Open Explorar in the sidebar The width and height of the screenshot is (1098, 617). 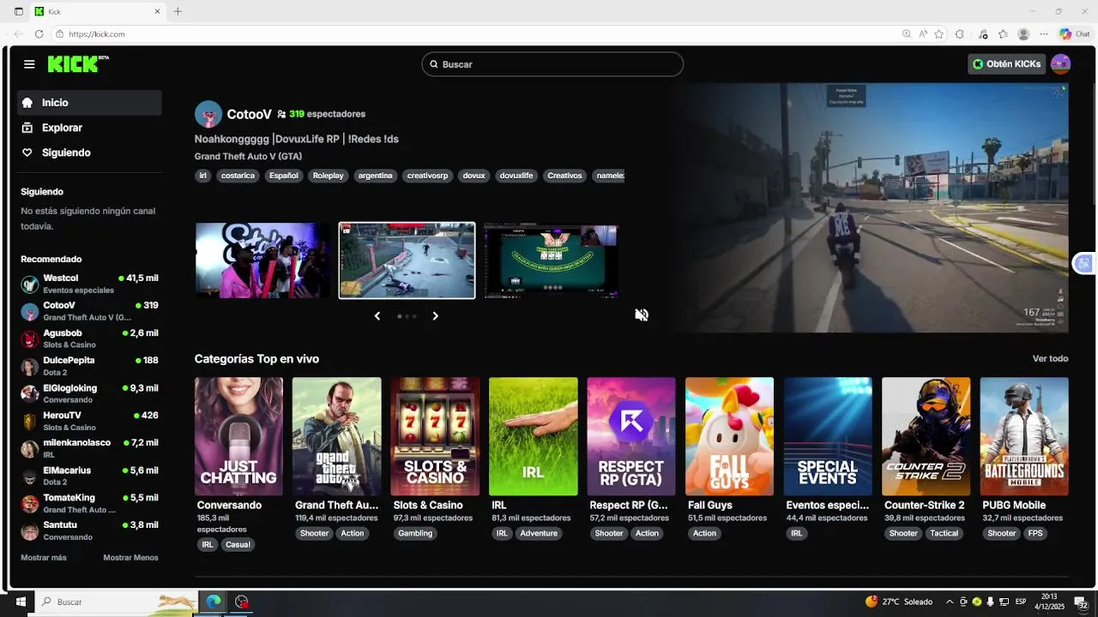click(x=89, y=128)
